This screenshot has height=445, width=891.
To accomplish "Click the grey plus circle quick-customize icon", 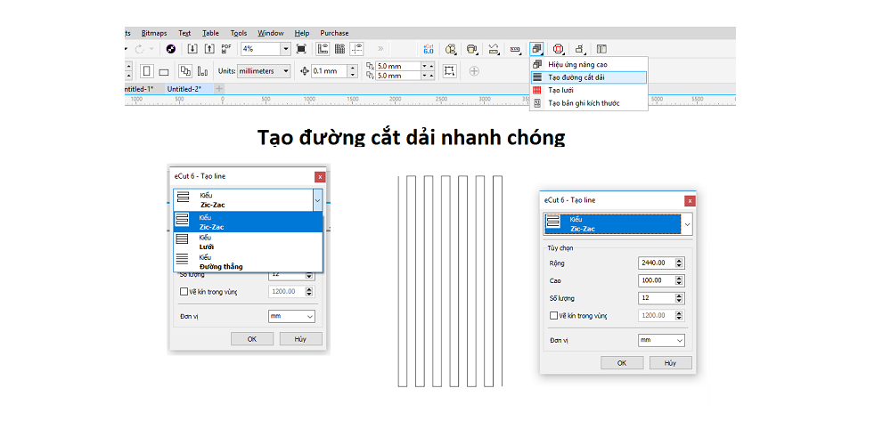I will coord(474,71).
